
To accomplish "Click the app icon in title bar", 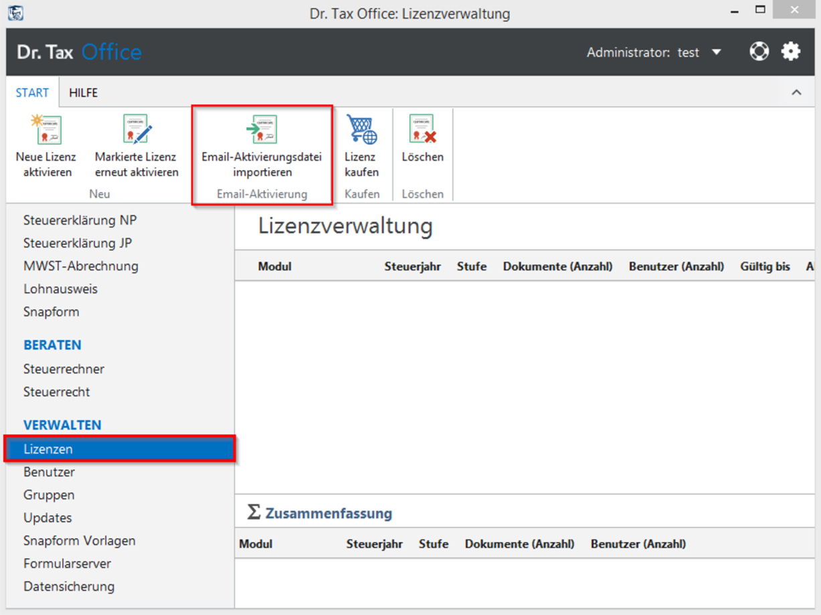I will [15, 13].
